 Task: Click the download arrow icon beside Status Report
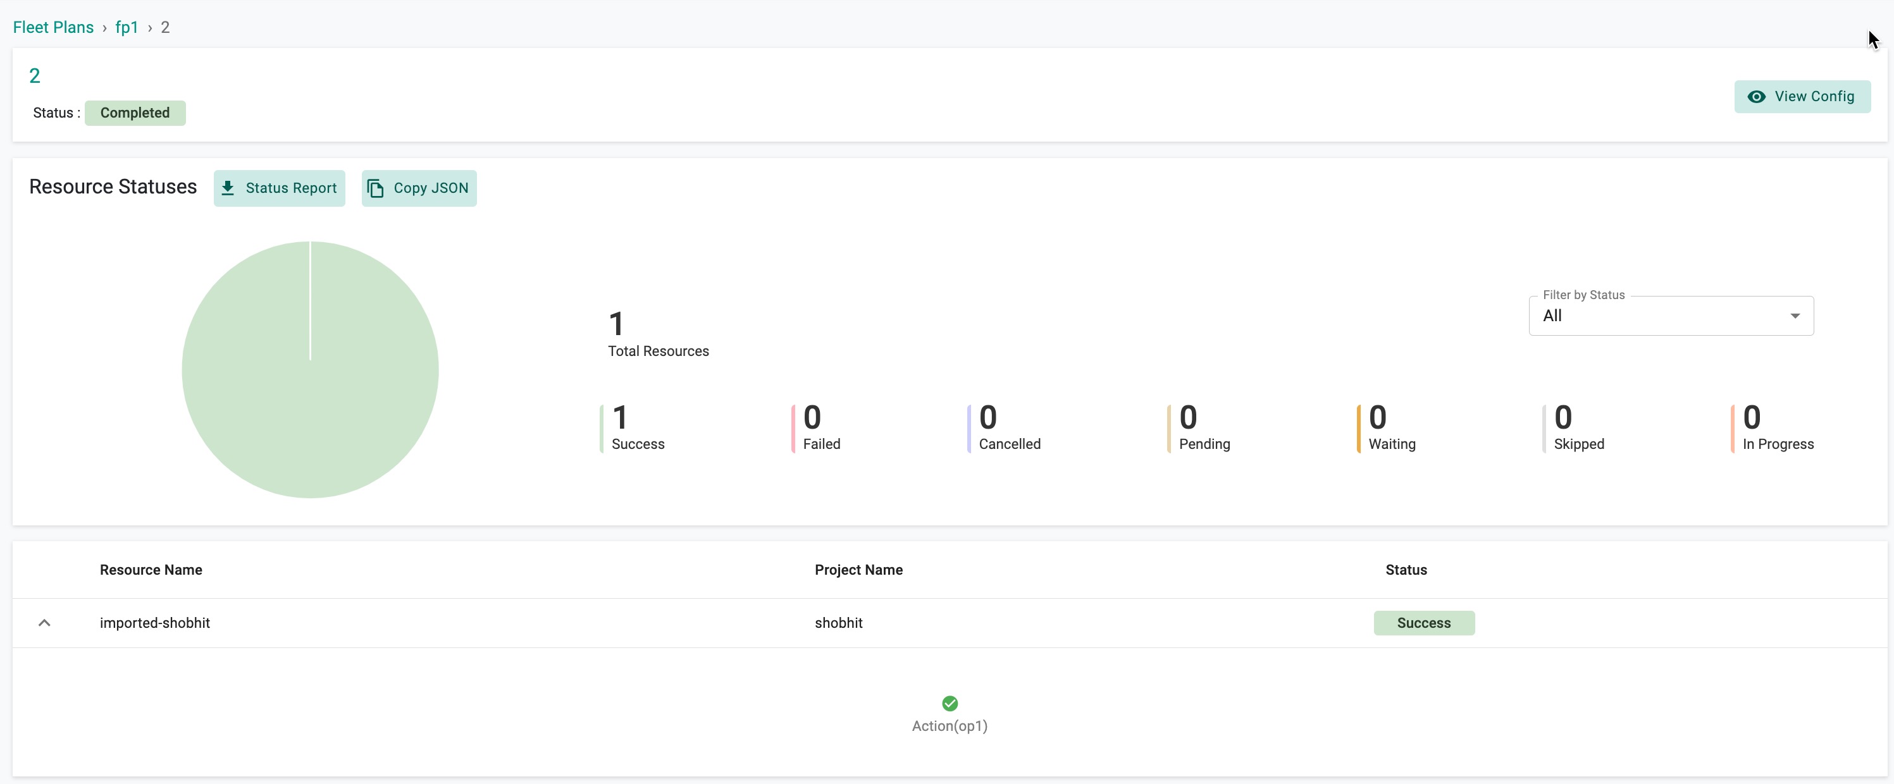228,188
